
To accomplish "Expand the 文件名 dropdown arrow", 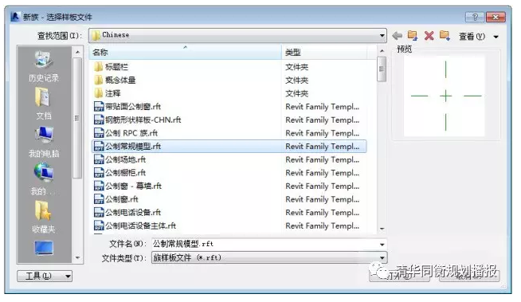I will pyautogui.click(x=382, y=245).
